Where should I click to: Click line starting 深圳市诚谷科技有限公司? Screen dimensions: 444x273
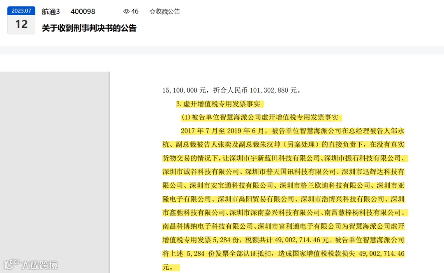click(283, 172)
